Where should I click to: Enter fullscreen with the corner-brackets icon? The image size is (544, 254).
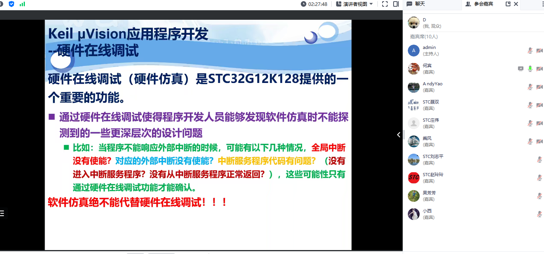(x=385, y=4)
